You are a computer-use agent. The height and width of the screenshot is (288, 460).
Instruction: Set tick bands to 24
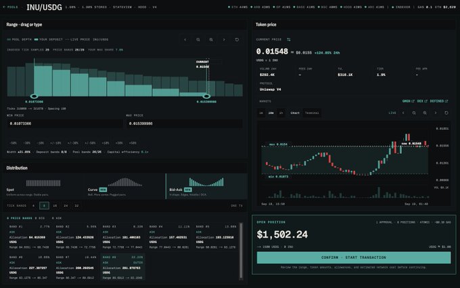(x=66, y=206)
